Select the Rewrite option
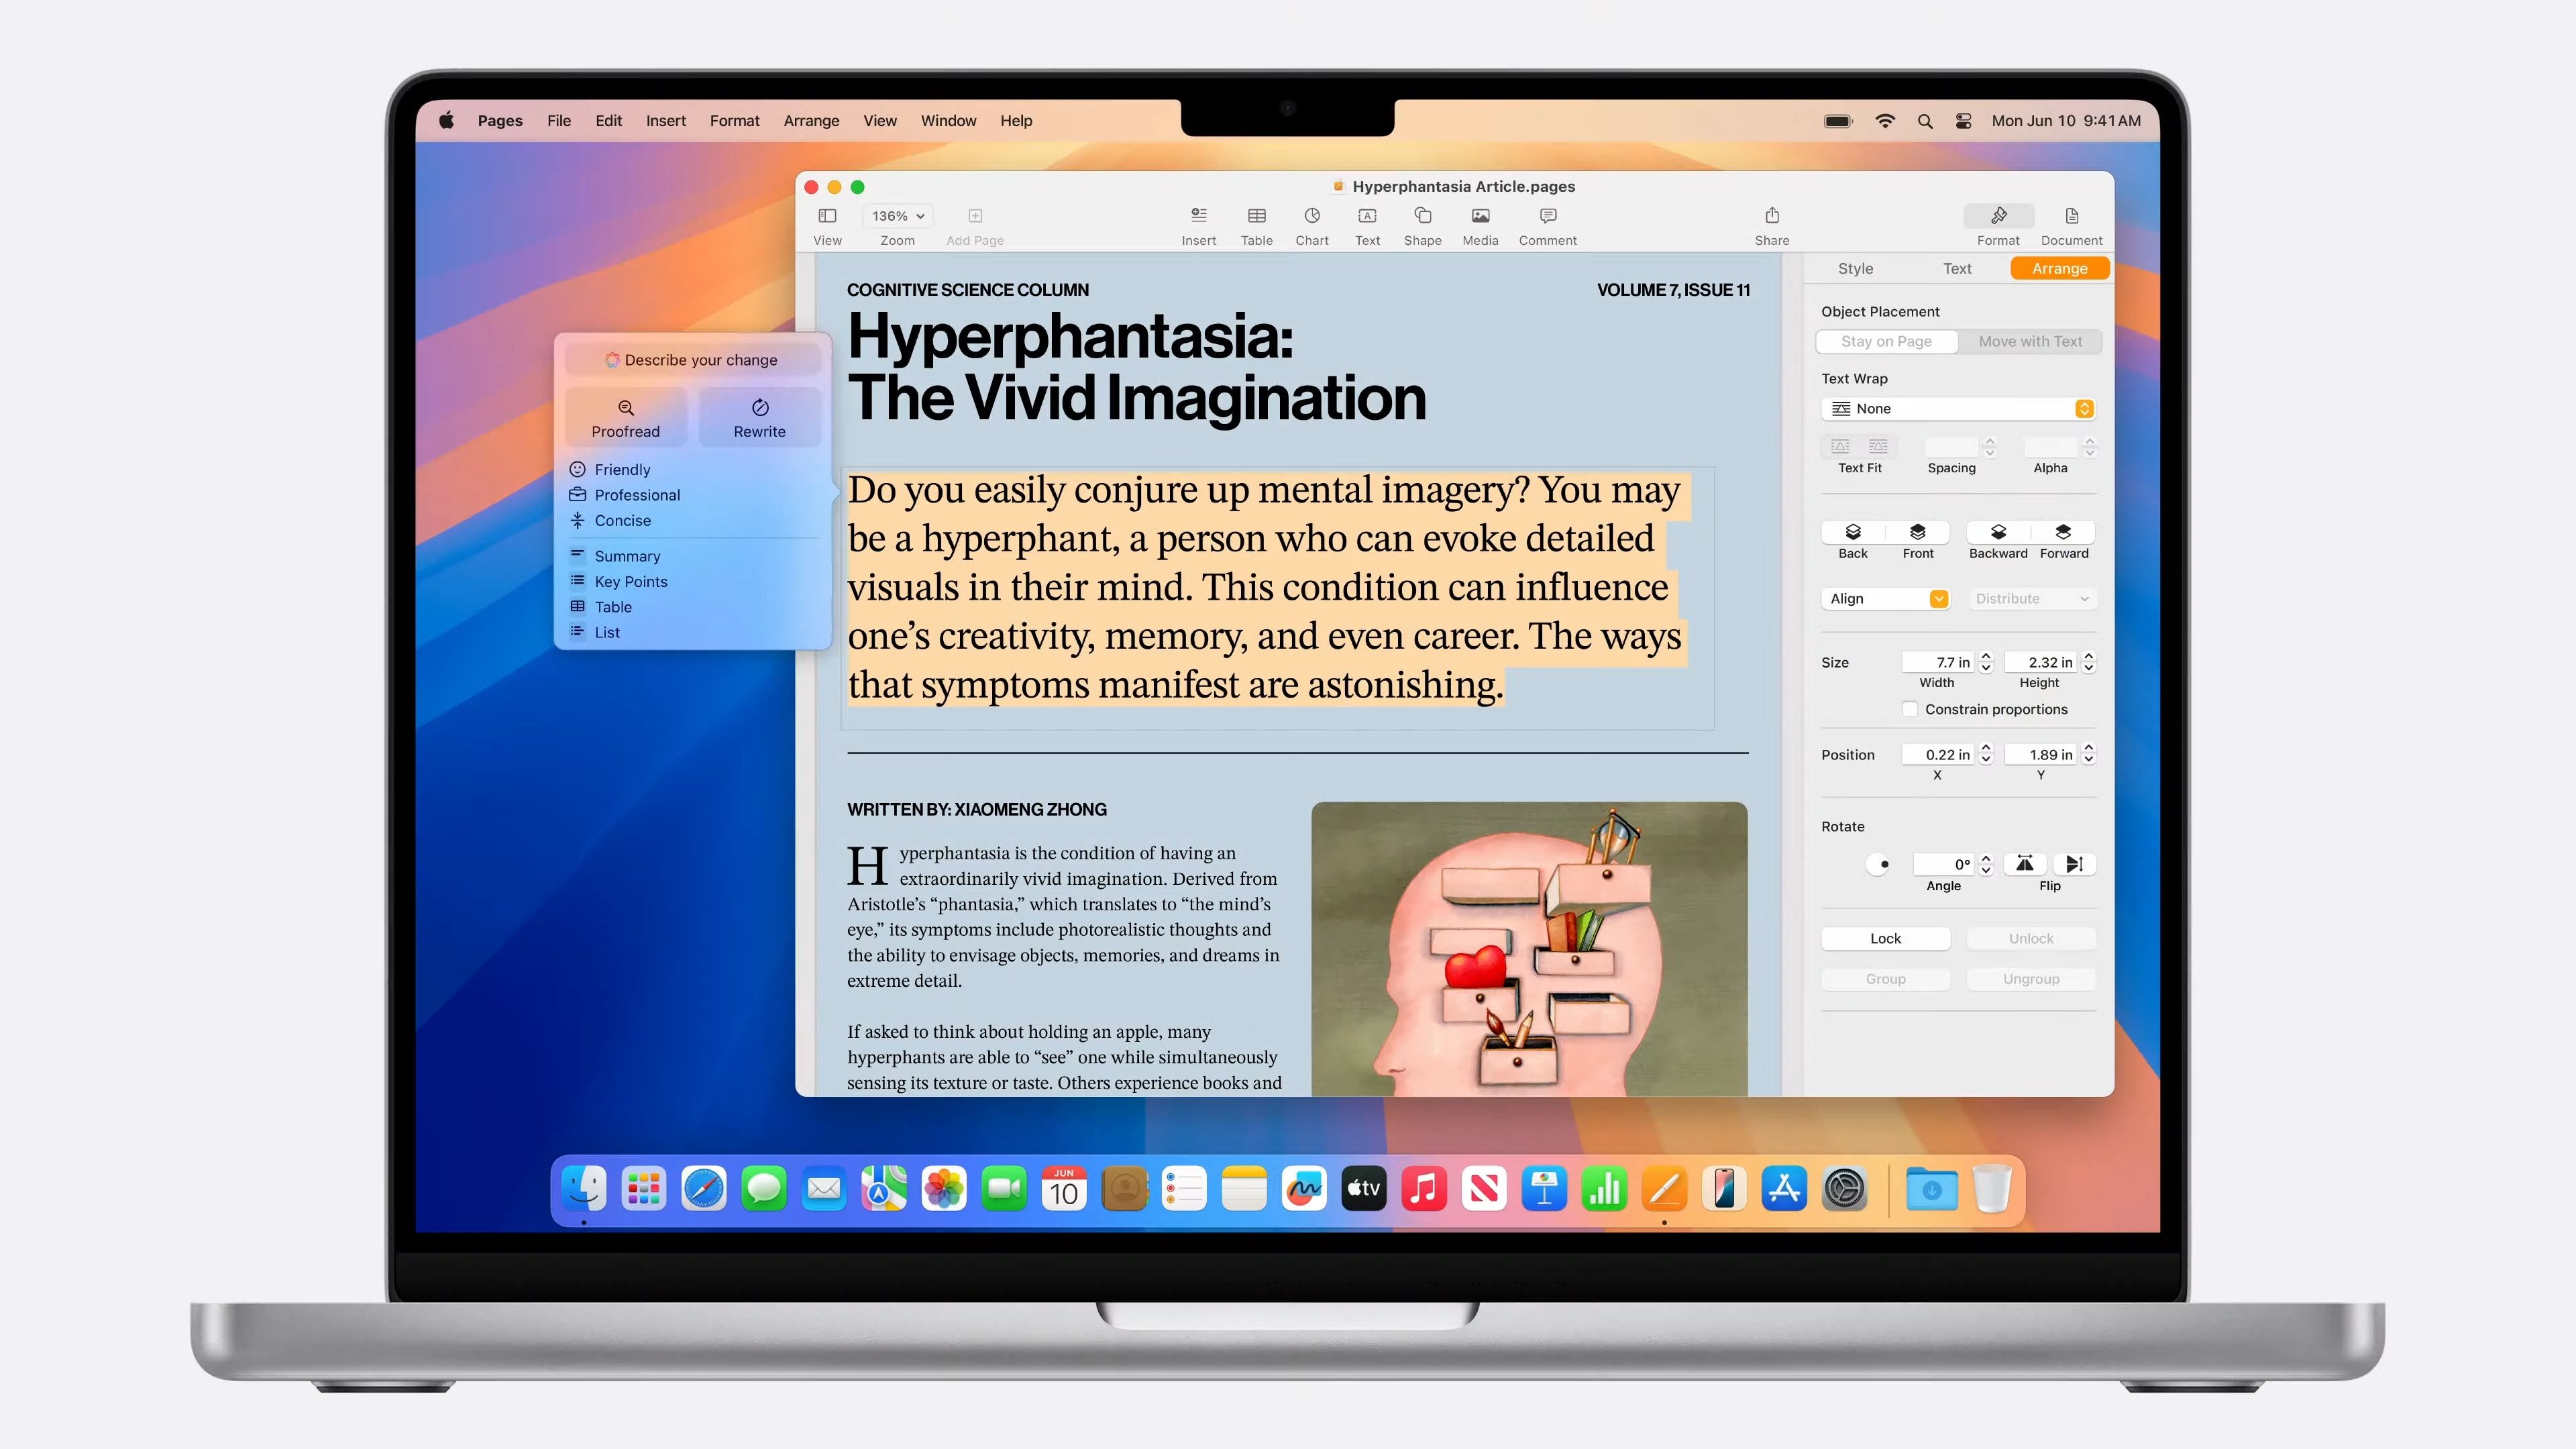The image size is (2576, 1449). pyautogui.click(x=759, y=417)
